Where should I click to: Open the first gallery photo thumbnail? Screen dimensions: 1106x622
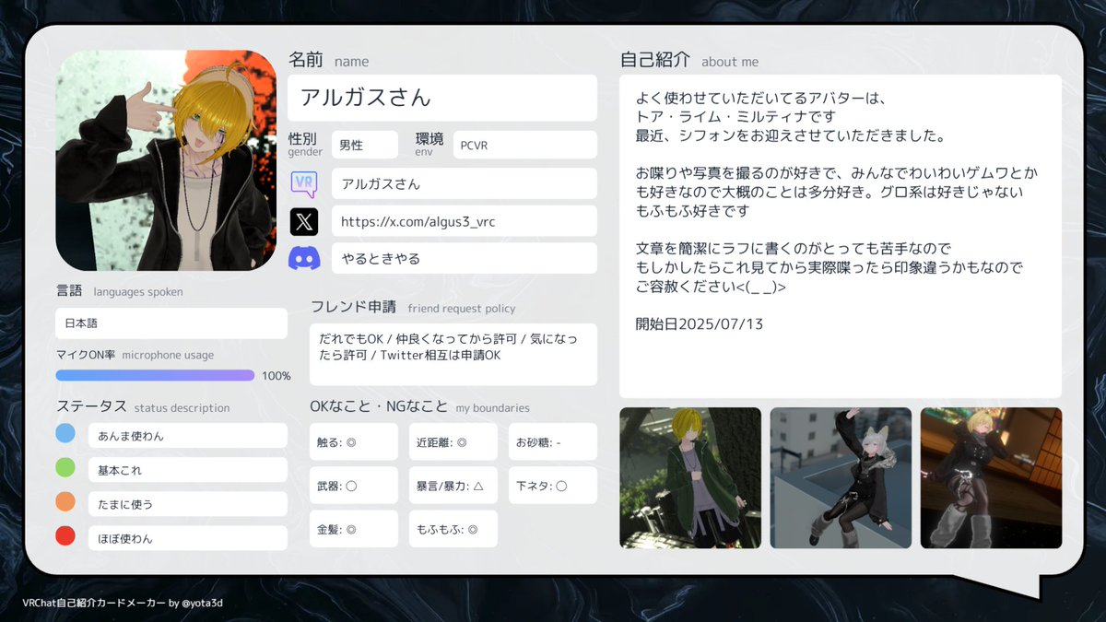[690, 478]
